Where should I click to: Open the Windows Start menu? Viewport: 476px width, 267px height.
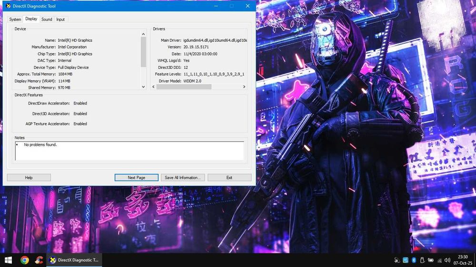(8, 260)
